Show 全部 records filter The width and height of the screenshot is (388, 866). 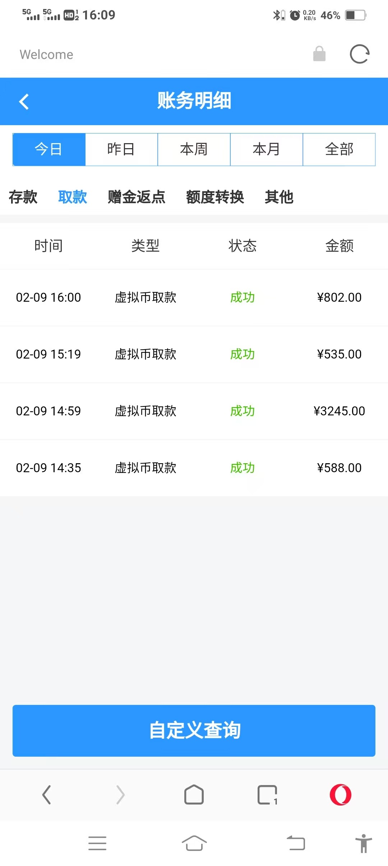(x=339, y=149)
